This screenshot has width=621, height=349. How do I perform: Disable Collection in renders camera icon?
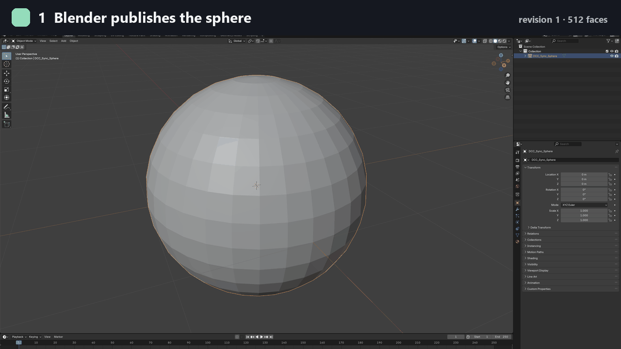click(x=617, y=51)
